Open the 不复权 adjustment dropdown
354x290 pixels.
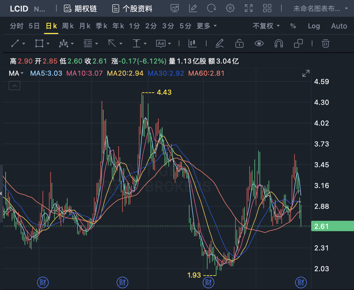coord(266,26)
